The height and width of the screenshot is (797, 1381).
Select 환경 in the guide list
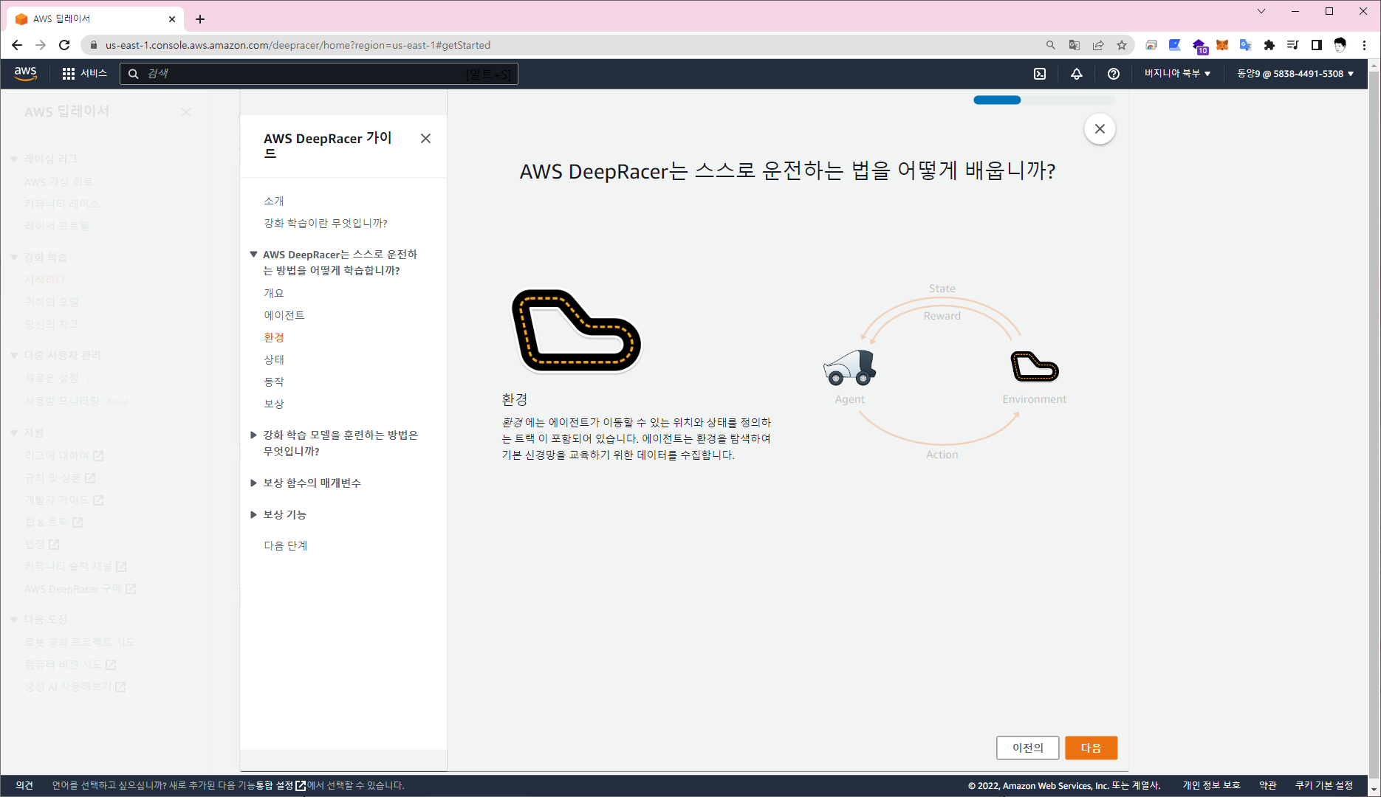pyautogui.click(x=274, y=337)
